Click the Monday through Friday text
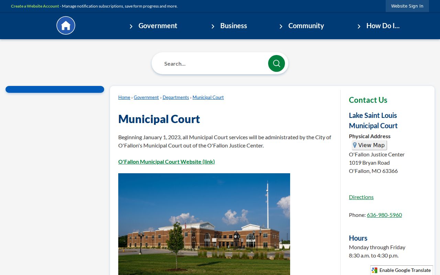 point(377,247)
